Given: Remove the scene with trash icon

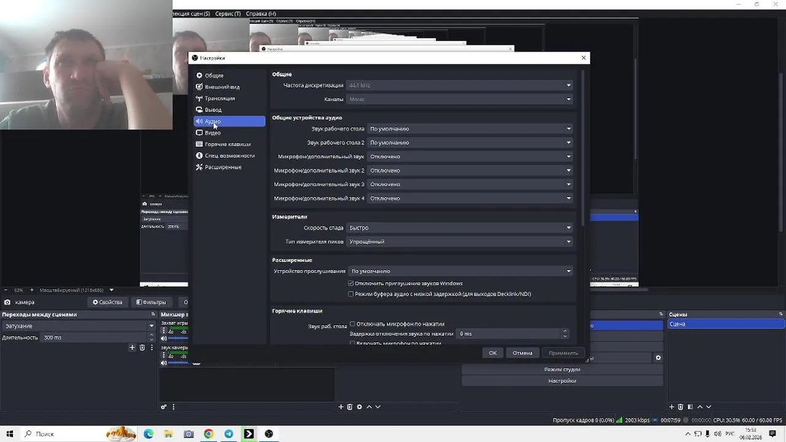Looking at the screenshot, I should (x=680, y=406).
